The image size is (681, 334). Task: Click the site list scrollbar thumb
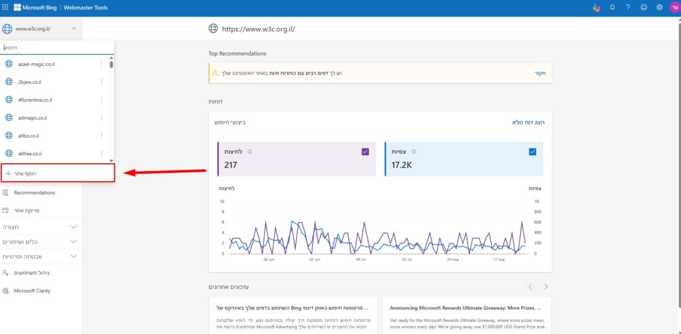coord(111,65)
